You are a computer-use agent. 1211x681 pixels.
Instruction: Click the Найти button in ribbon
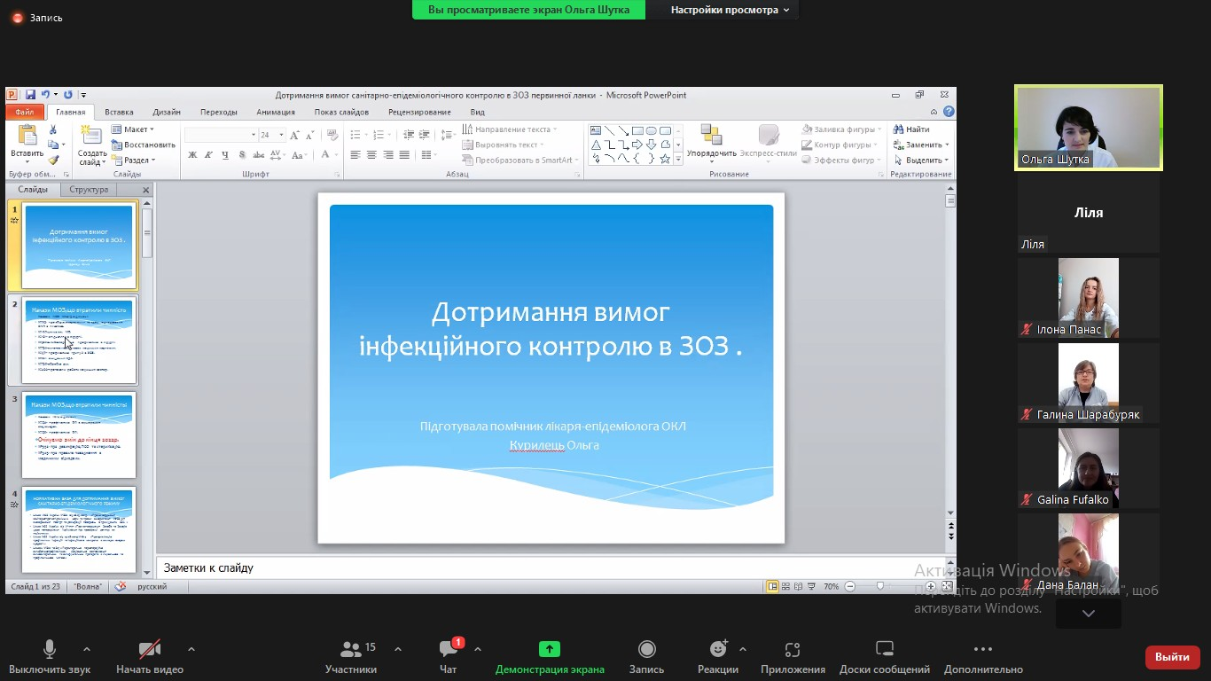[x=912, y=129]
